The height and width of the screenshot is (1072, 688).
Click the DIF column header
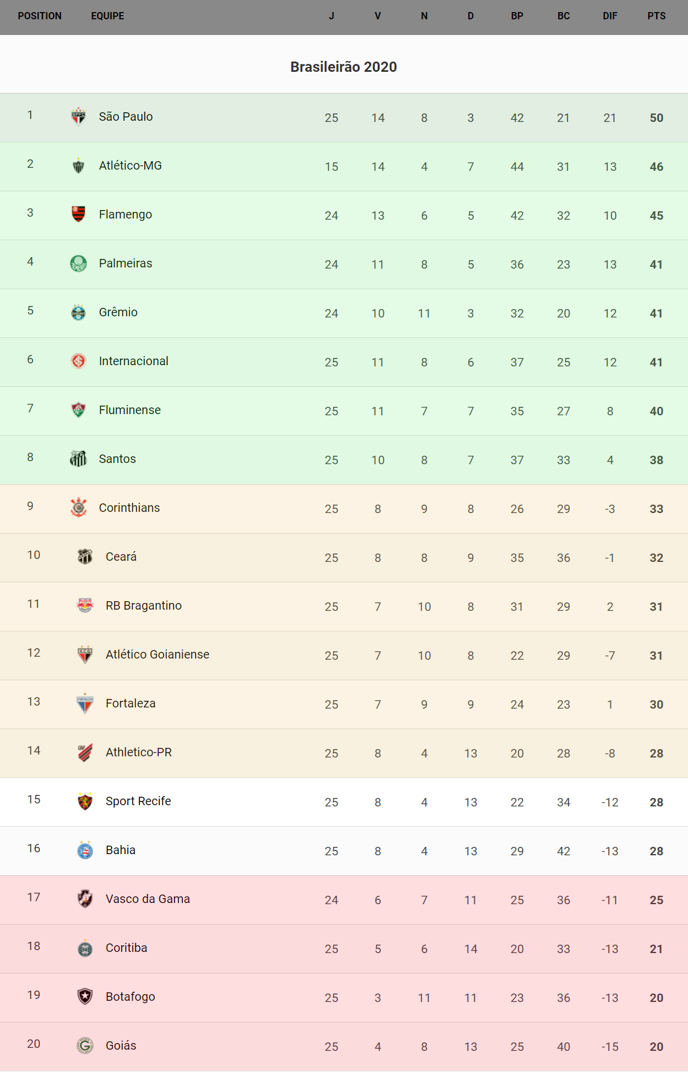(x=610, y=16)
